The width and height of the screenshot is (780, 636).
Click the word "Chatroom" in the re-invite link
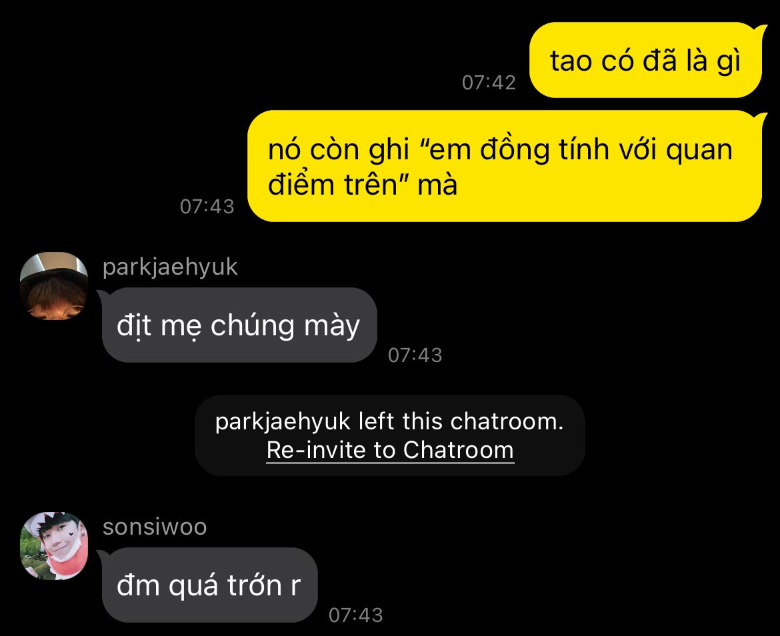(x=459, y=450)
